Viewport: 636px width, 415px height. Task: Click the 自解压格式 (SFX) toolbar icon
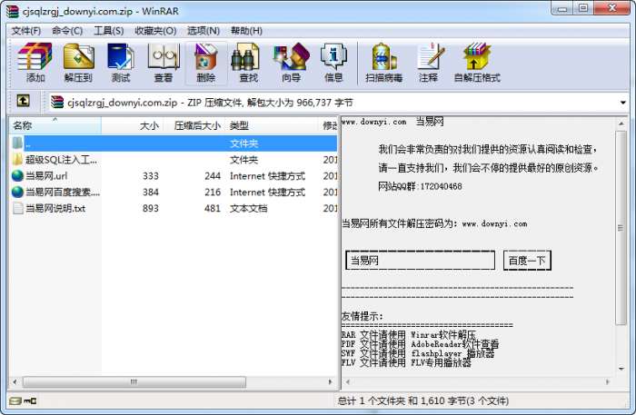pos(477,63)
